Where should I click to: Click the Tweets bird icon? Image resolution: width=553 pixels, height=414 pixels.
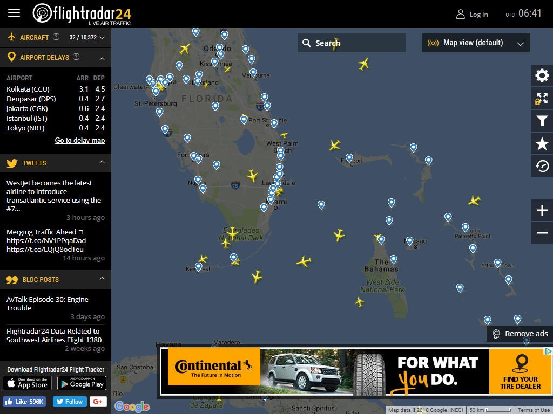tap(12, 163)
